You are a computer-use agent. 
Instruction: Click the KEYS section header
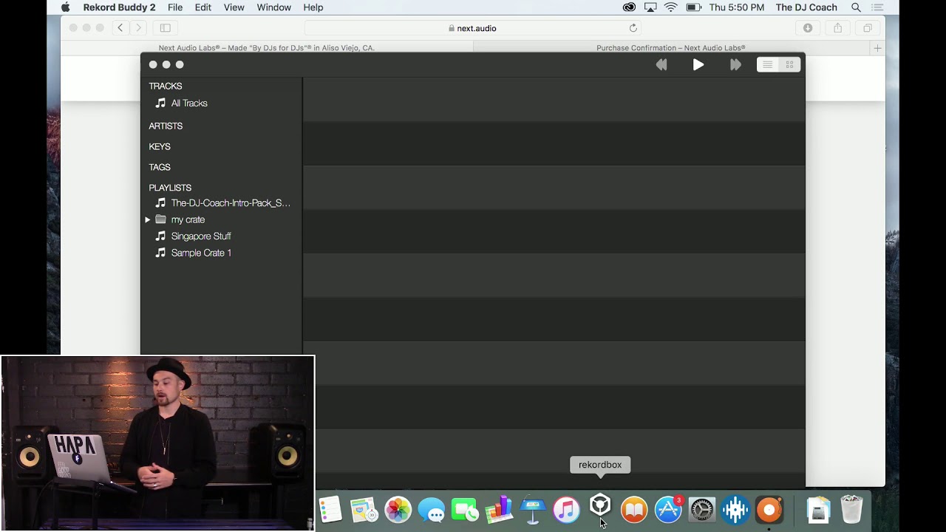pyautogui.click(x=160, y=147)
